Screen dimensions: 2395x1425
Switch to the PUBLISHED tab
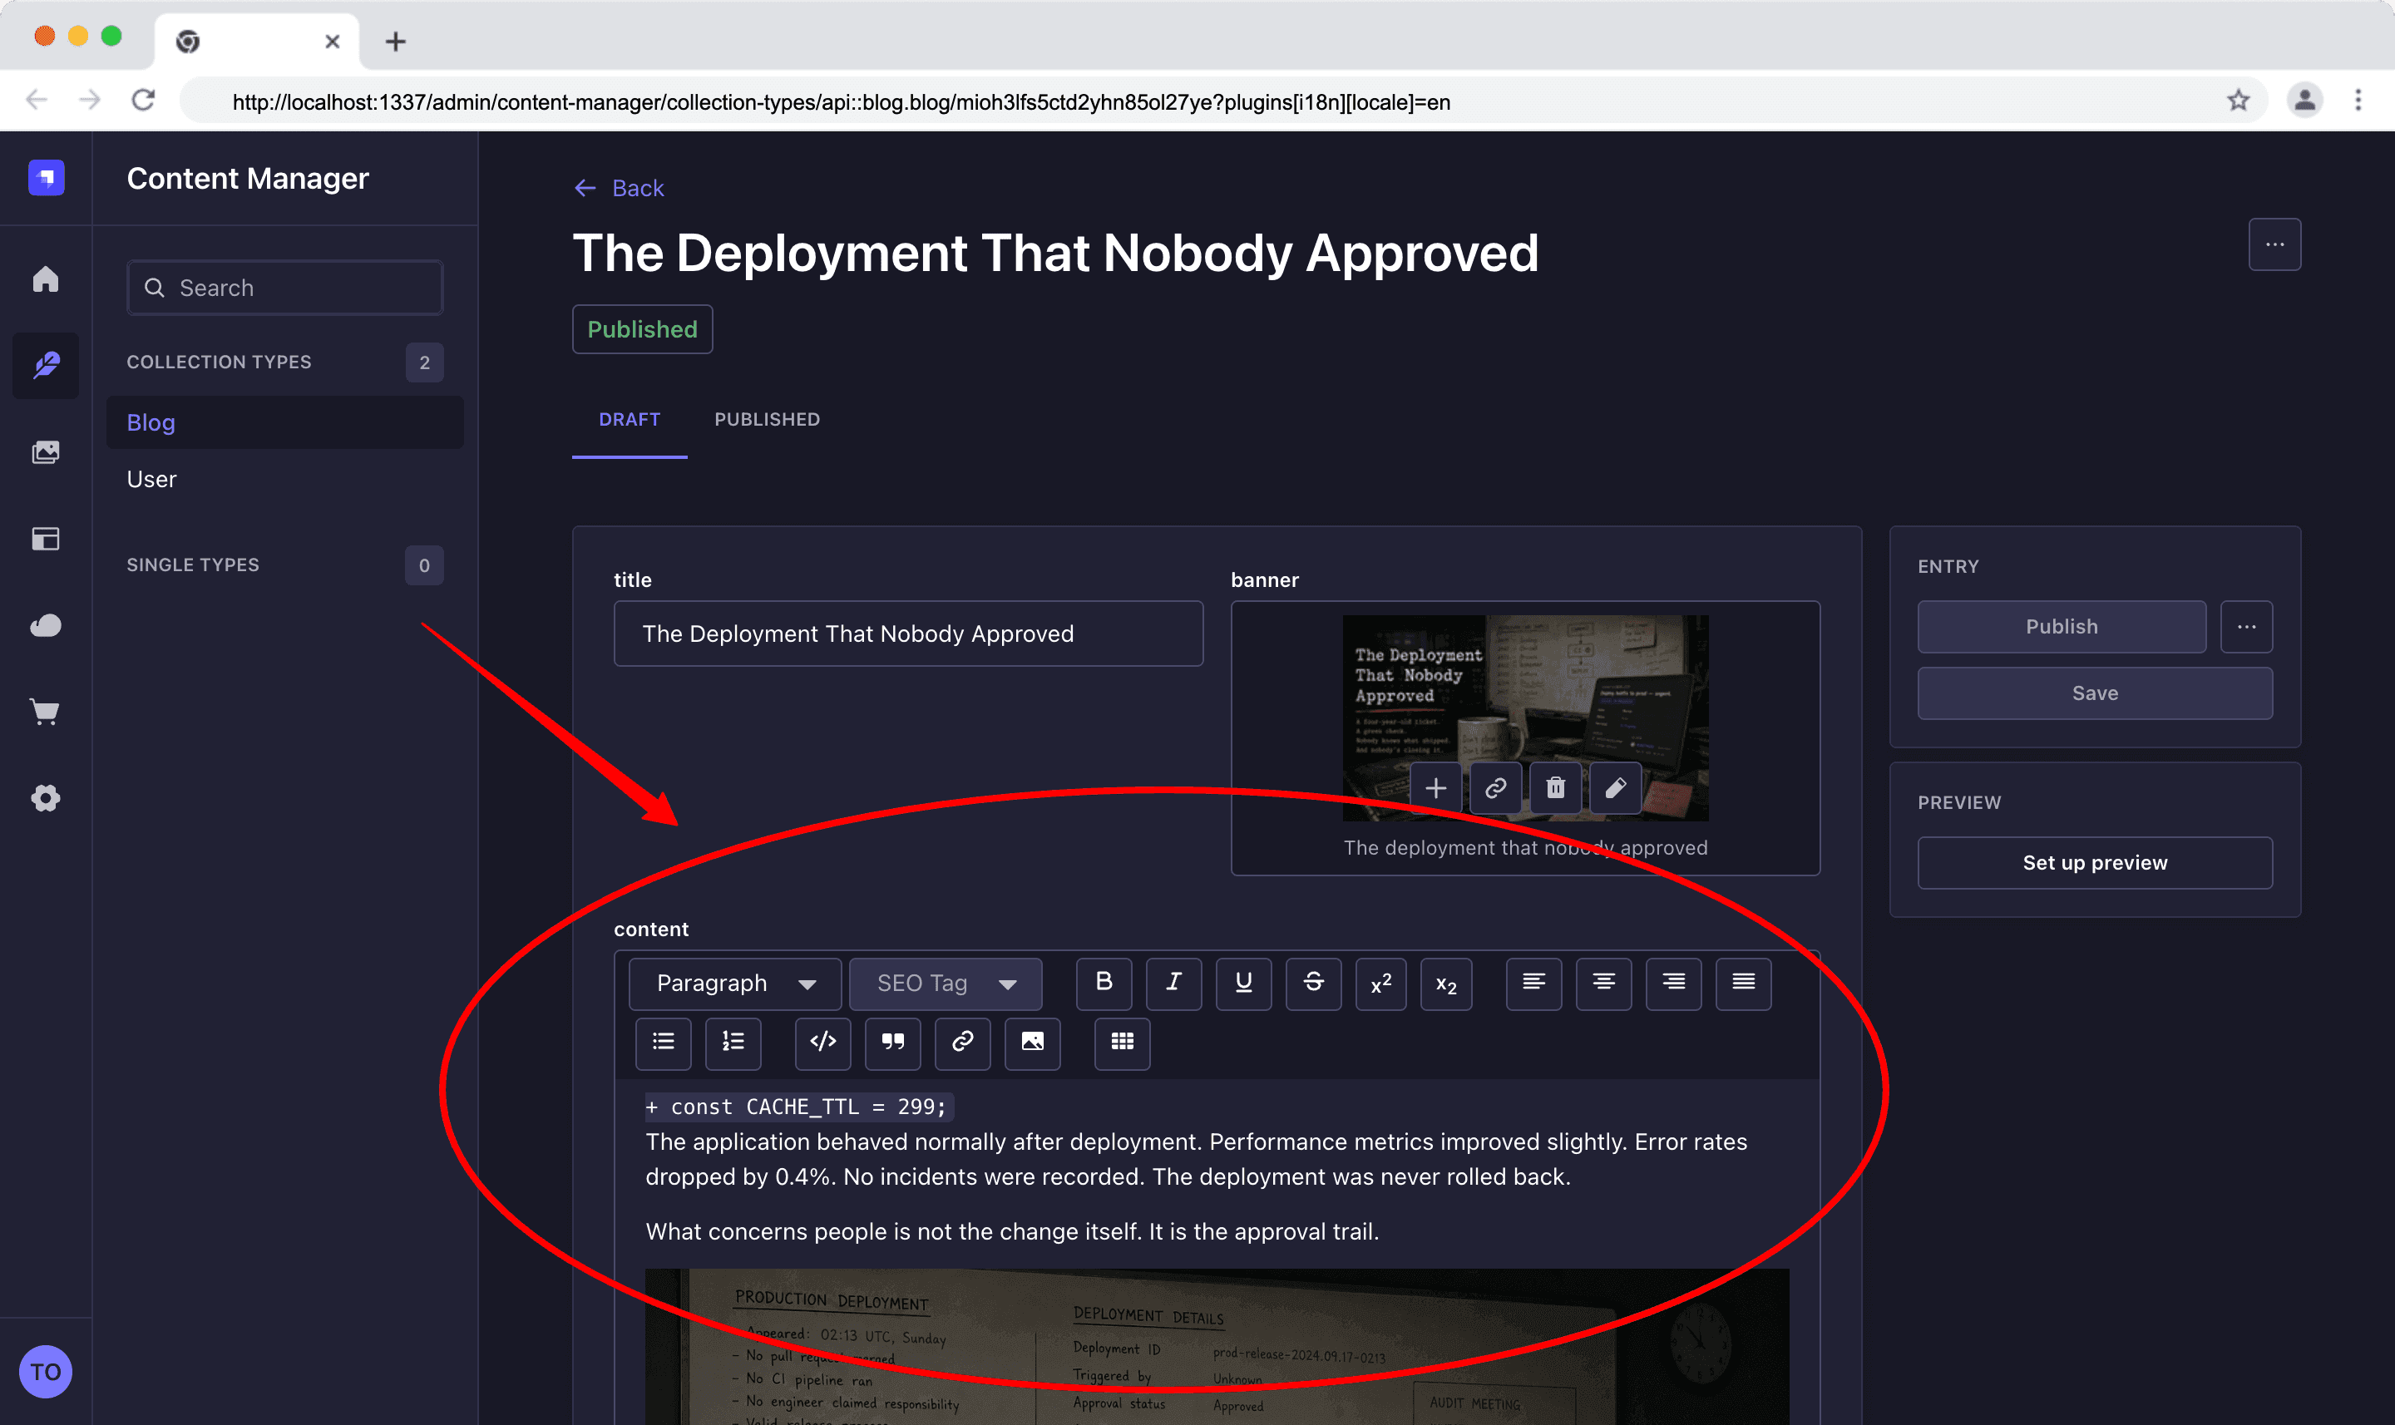[x=767, y=419]
